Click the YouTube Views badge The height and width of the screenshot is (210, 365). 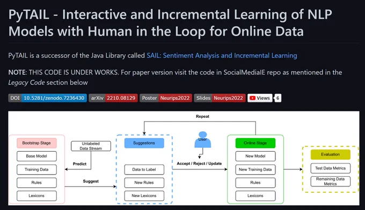click(x=260, y=98)
